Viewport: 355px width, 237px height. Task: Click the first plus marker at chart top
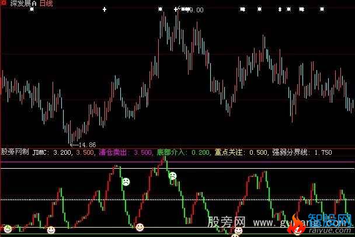point(105,9)
